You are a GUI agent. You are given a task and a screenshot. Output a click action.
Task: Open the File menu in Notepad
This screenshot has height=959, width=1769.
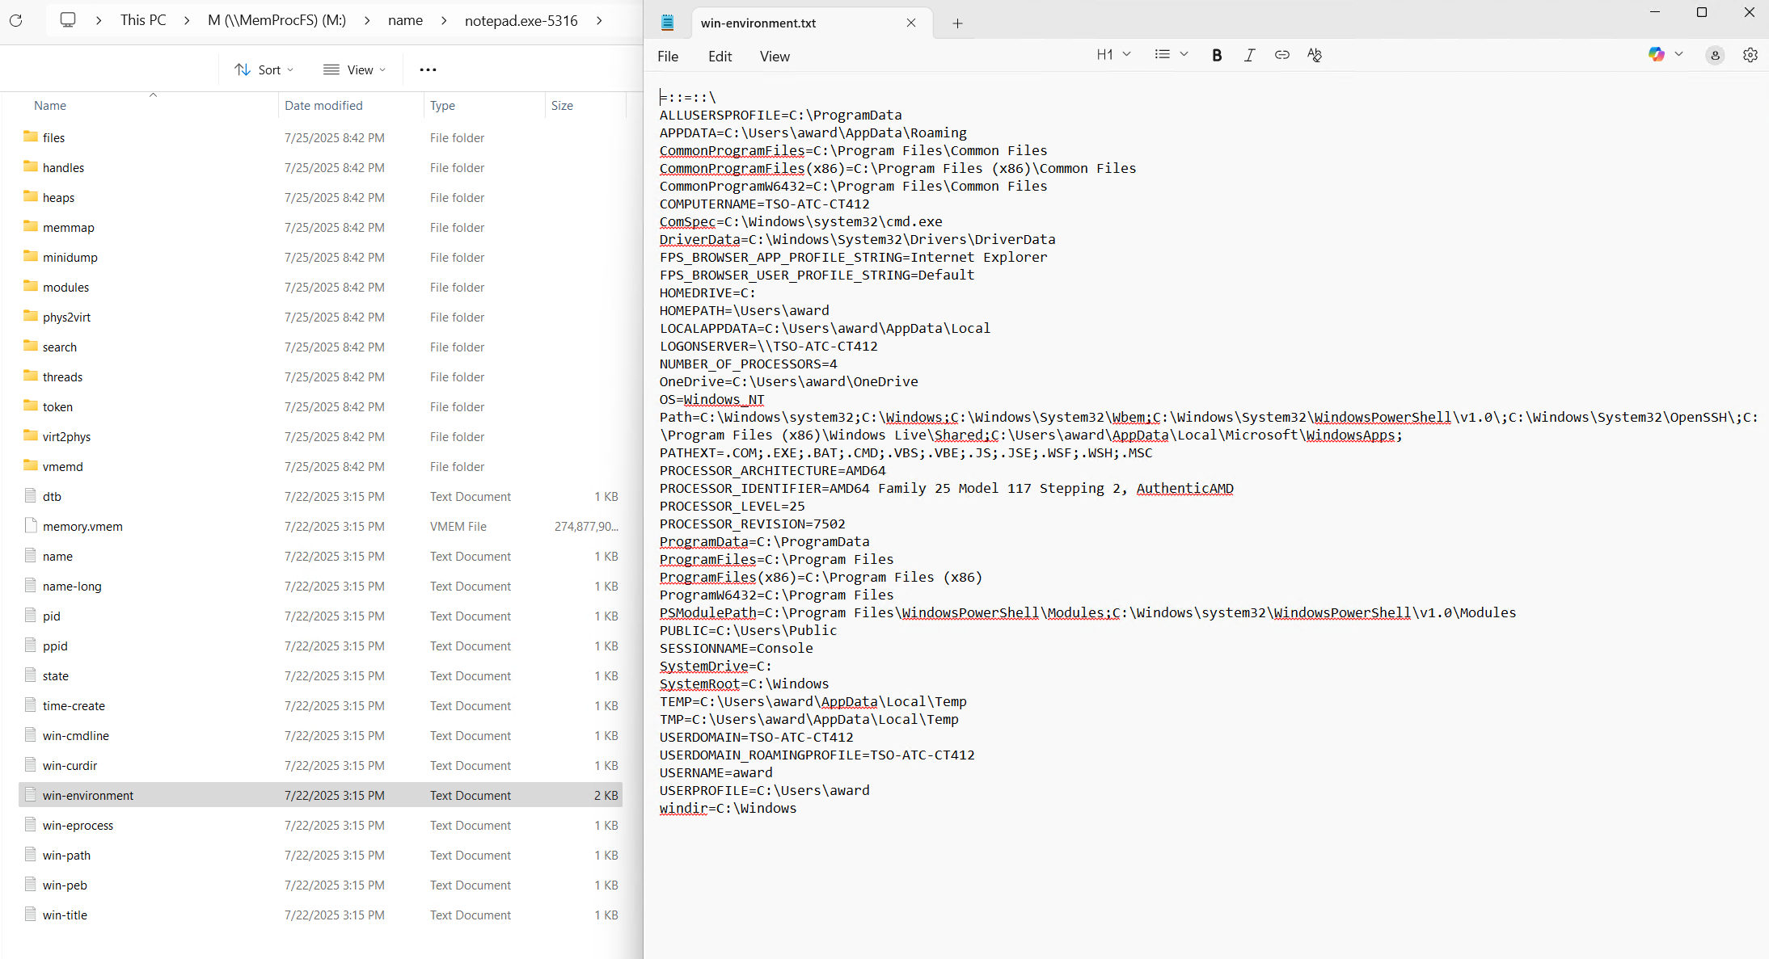668,57
